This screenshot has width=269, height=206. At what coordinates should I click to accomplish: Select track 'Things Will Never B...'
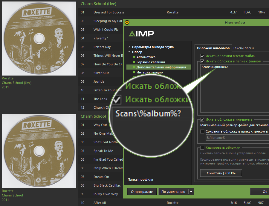coord(108,56)
